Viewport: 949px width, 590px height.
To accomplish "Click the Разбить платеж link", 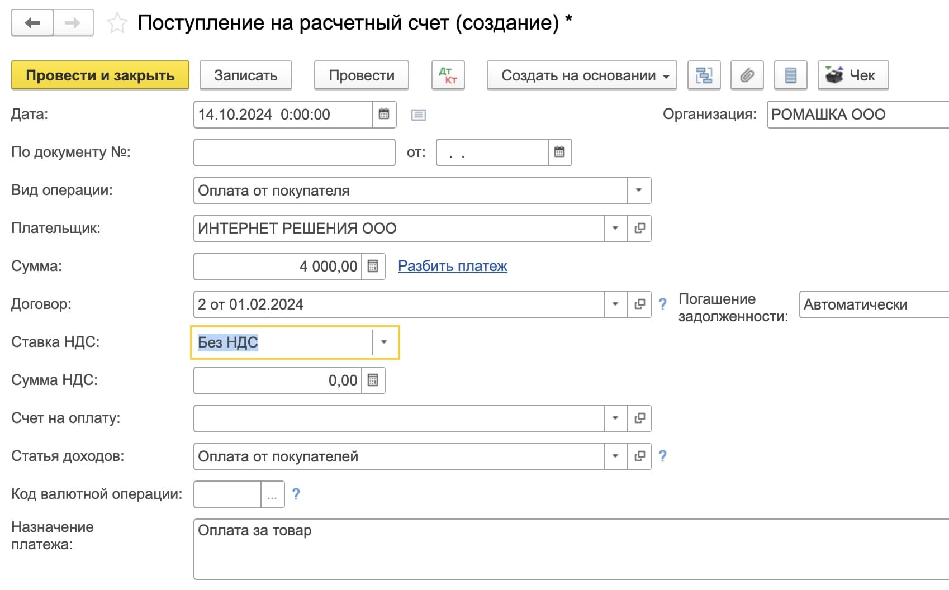I will pos(452,267).
